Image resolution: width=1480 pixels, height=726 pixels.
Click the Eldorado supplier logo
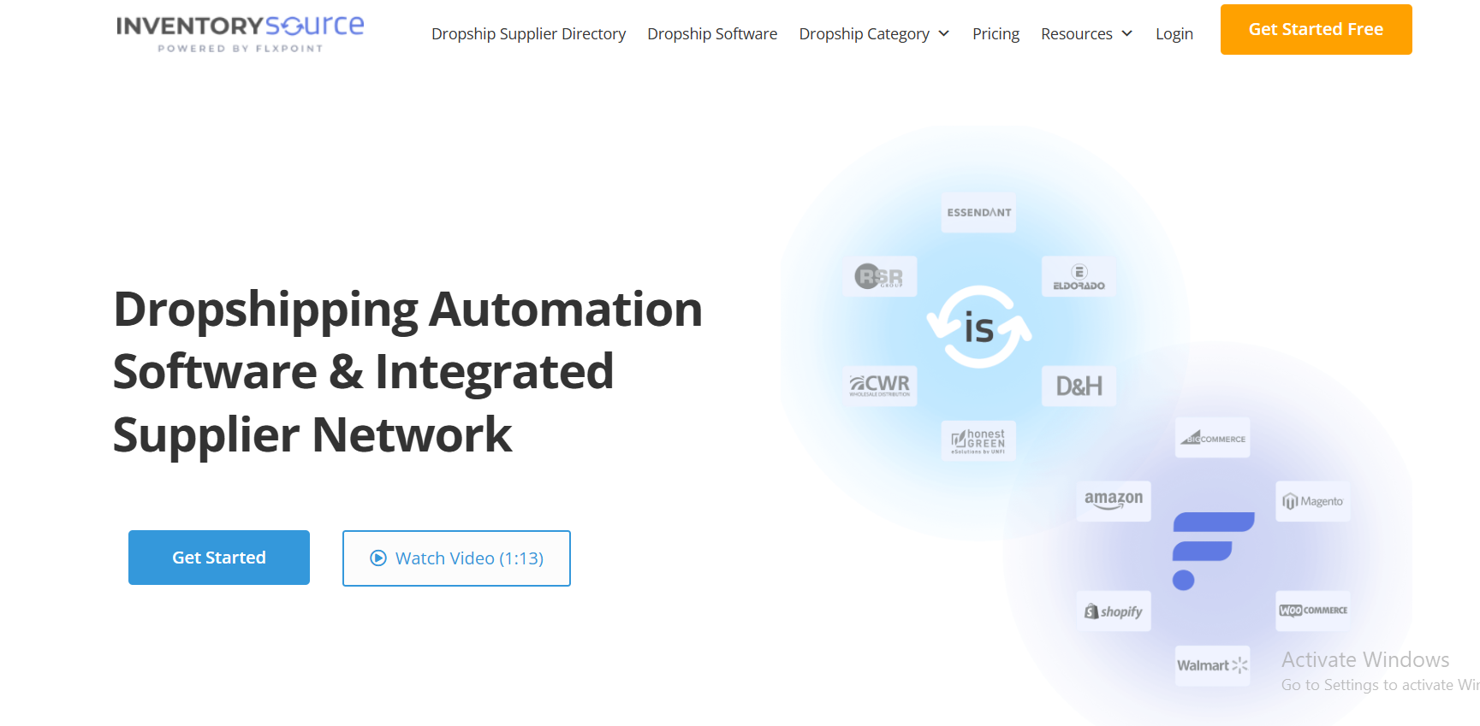1079,276
